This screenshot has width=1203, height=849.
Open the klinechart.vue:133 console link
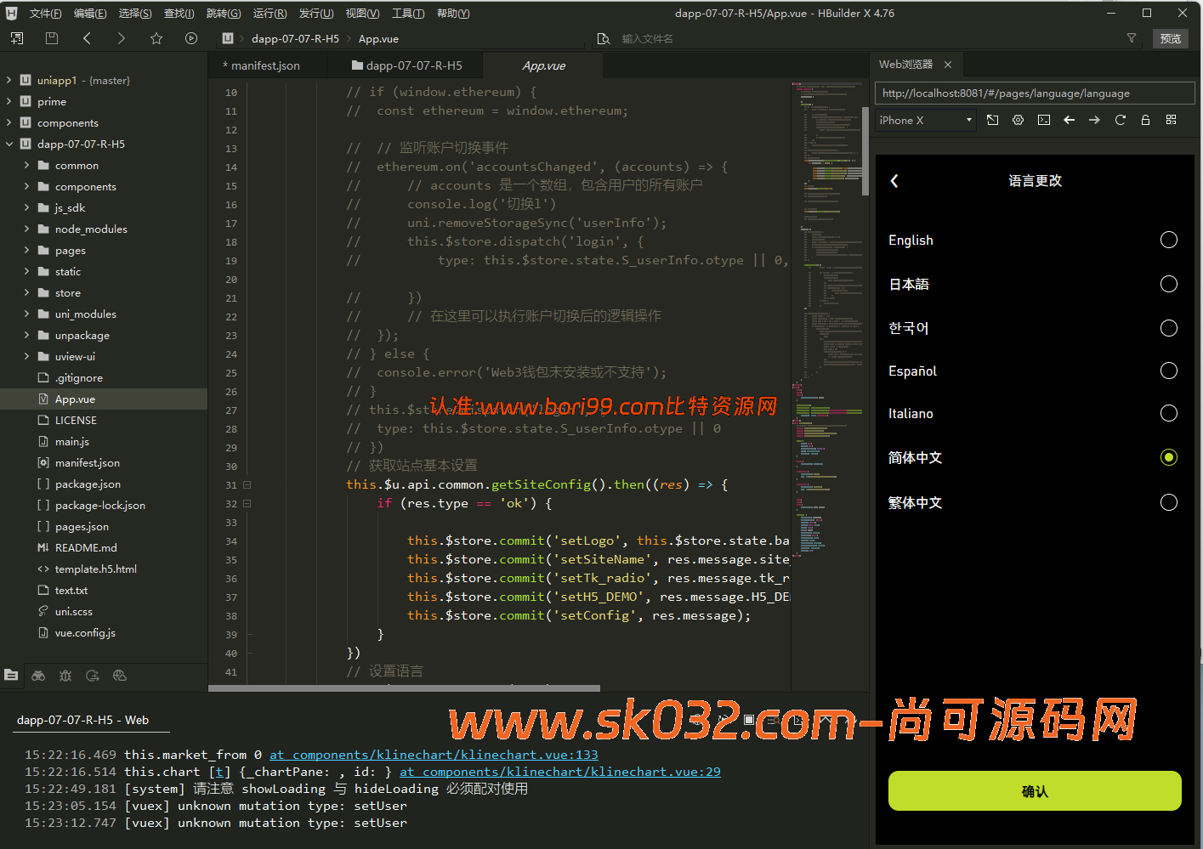[x=434, y=755]
